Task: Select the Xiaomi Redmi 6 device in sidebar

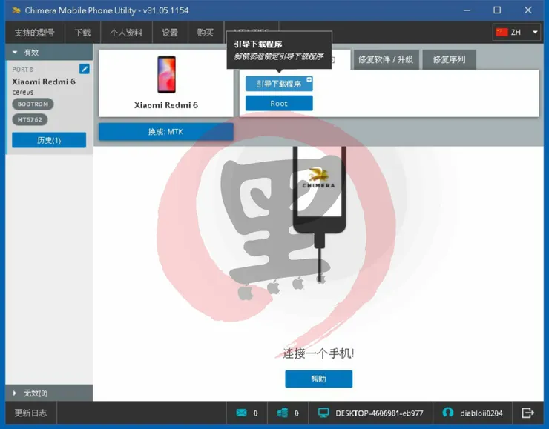Action: coord(49,107)
